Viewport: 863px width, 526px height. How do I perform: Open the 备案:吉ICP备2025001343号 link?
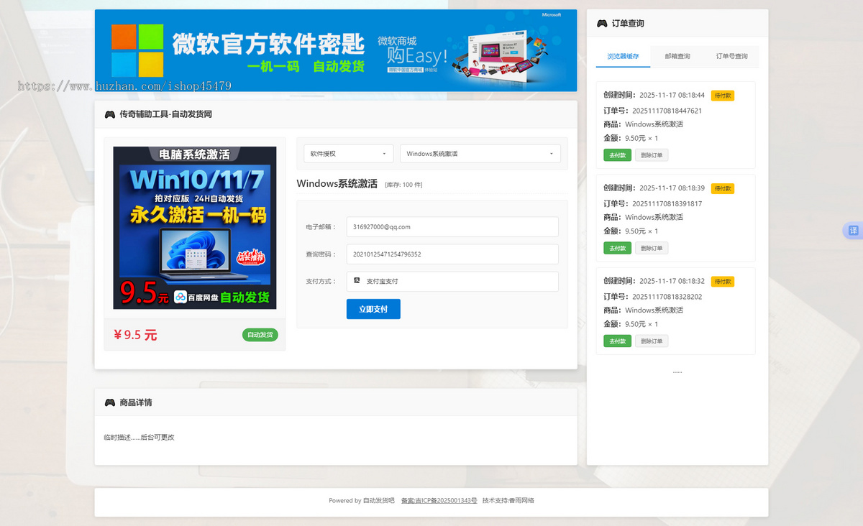439,501
